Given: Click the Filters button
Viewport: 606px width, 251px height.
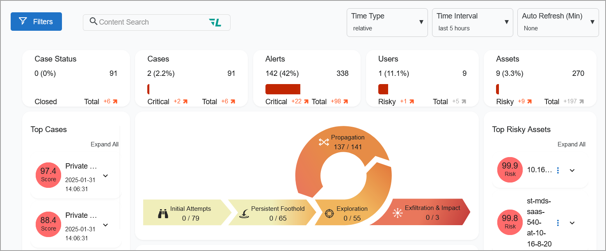Looking at the screenshot, I should point(36,22).
